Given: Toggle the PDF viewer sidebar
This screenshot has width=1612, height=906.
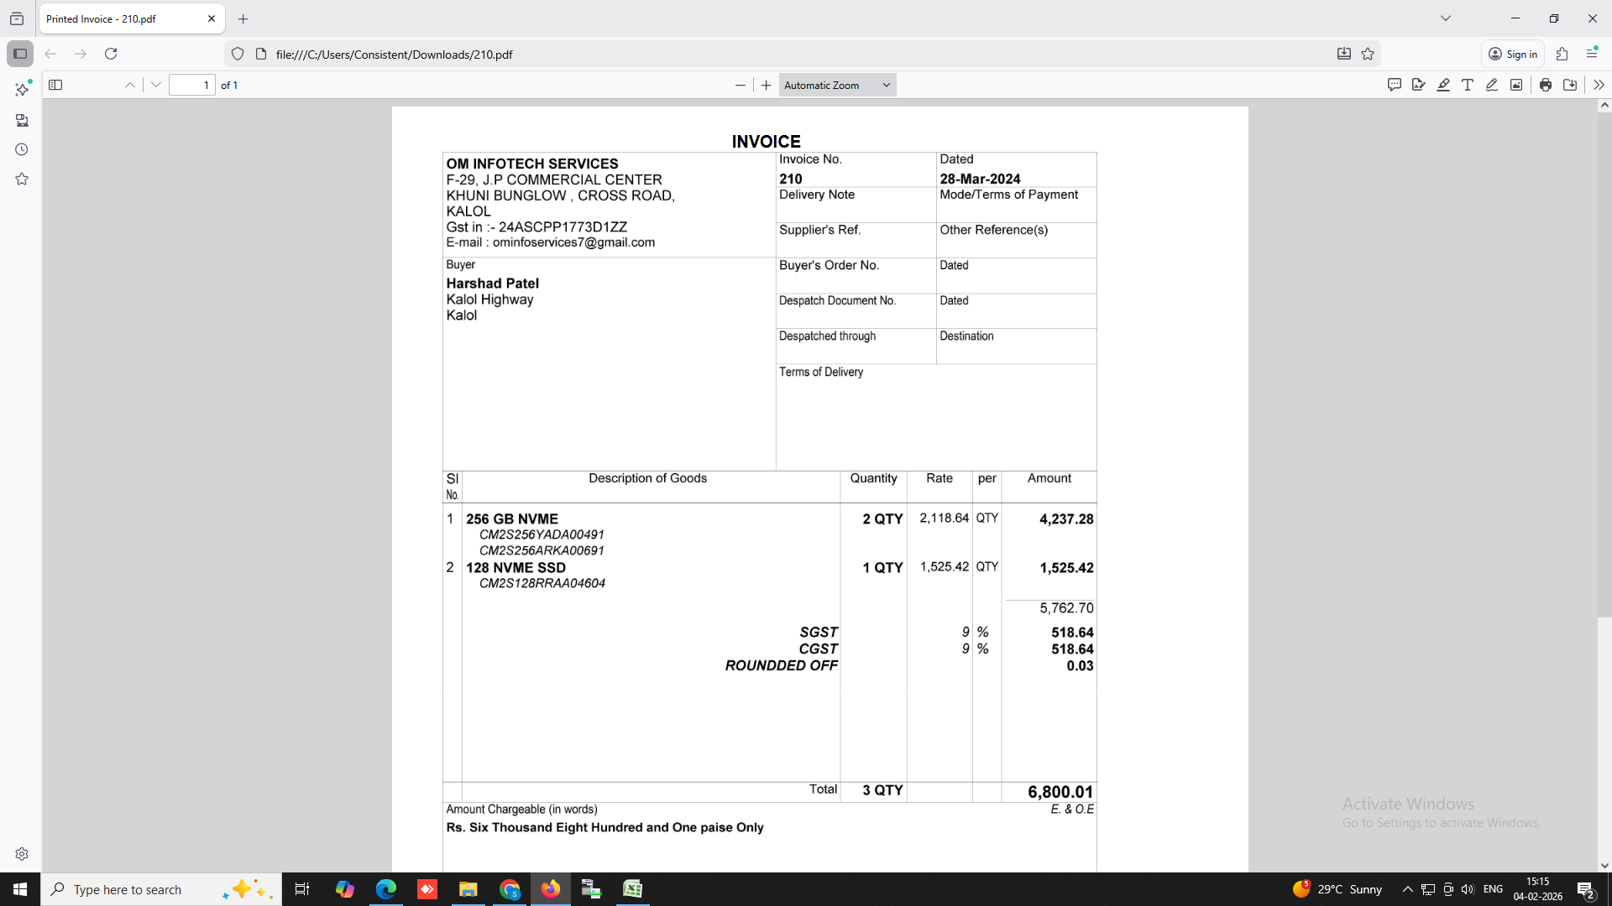Looking at the screenshot, I should (x=55, y=85).
